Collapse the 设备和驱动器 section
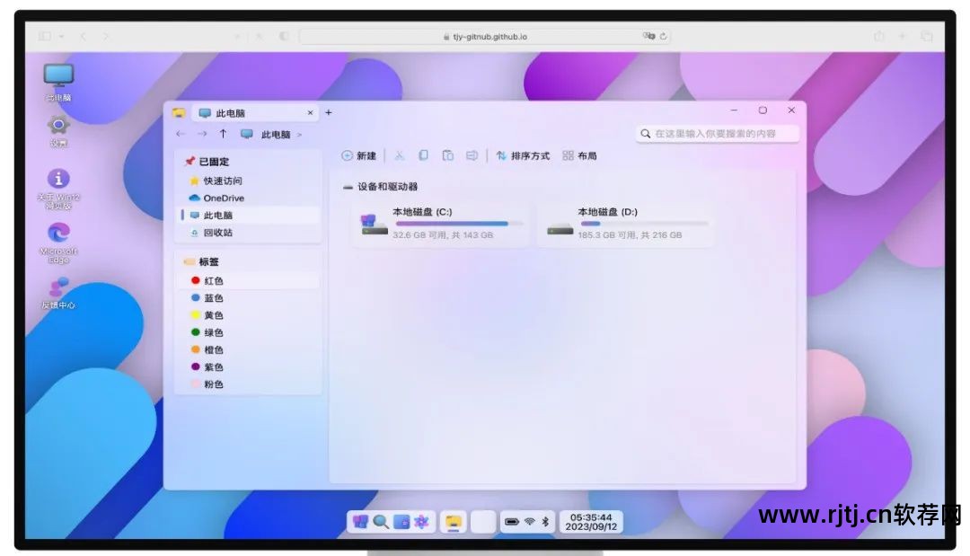Viewport: 970px width, 556px height. pos(347,186)
